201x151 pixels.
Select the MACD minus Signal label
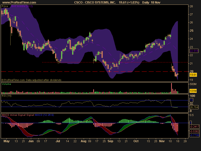coord(14,115)
